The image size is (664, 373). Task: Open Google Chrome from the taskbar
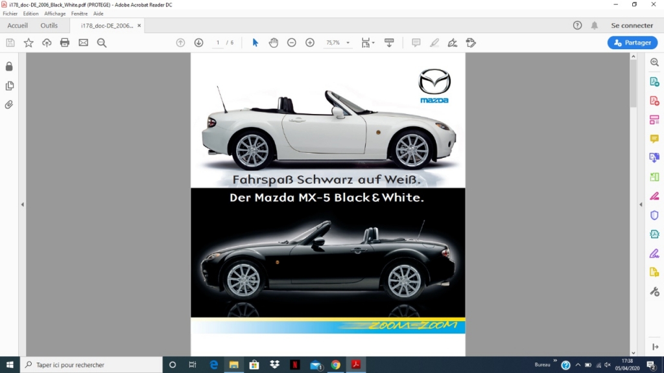point(336,365)
